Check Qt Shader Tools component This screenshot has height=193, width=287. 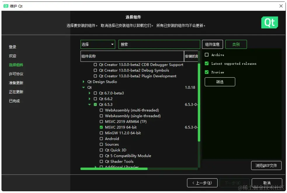pyautogui.click(x=101, y=161)
